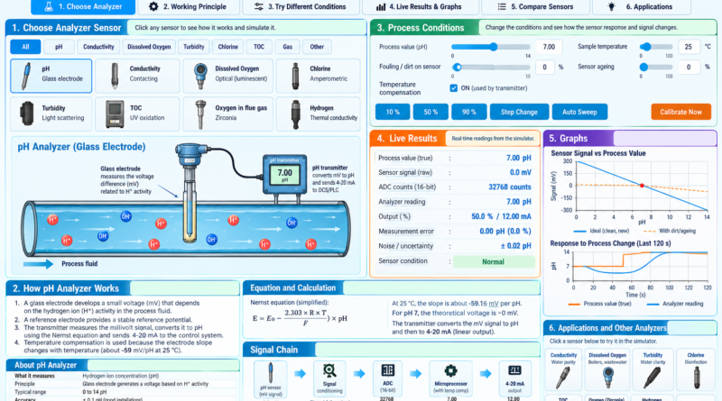Try Chlorine Disinfection application card
Screen dimensions: 722x401
click(696, 369)
